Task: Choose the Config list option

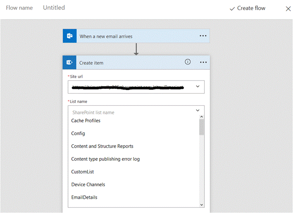Action: [x=78, y=134]
